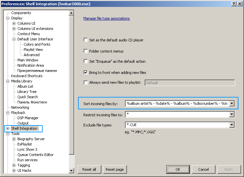Click the Cancel button

[204, 169]
